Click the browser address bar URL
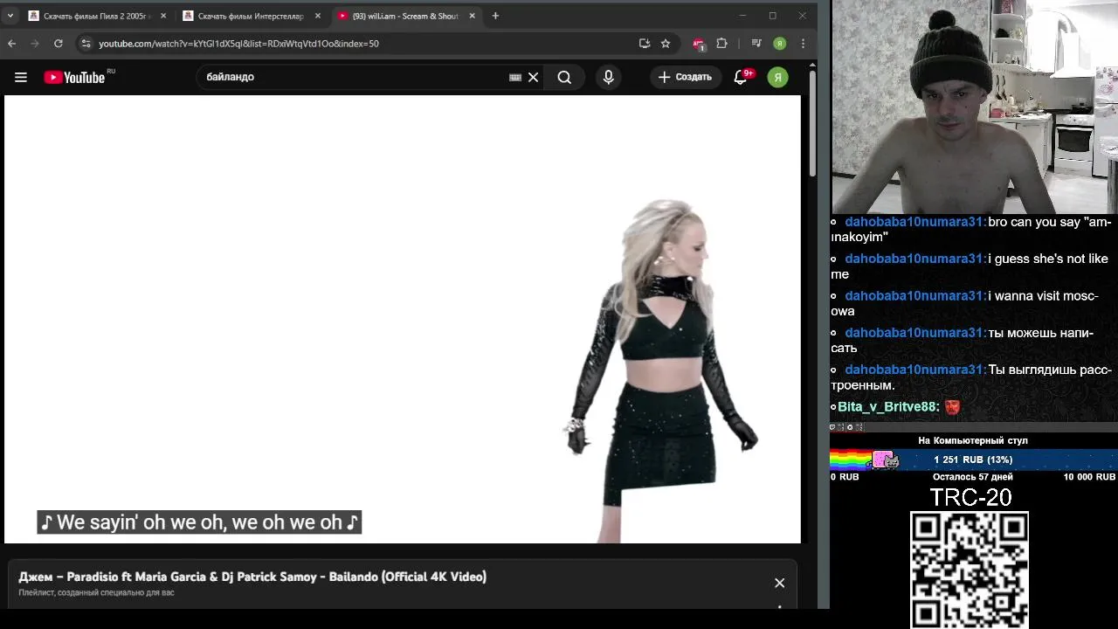This screenshot has height=629, width=1118. pyautogui.click(x=238, y=44)
